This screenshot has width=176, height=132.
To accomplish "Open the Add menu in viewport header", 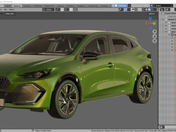I will tap(5, 10).
